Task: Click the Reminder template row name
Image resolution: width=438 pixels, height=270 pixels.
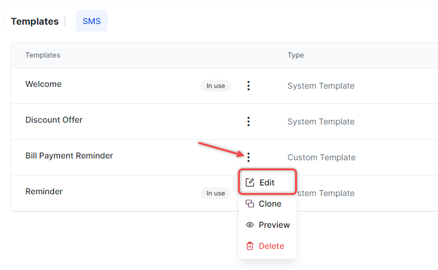Action: pos(44,191)
